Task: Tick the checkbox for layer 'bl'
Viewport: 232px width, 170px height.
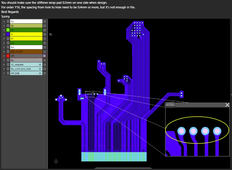Action: click(4, 39)
